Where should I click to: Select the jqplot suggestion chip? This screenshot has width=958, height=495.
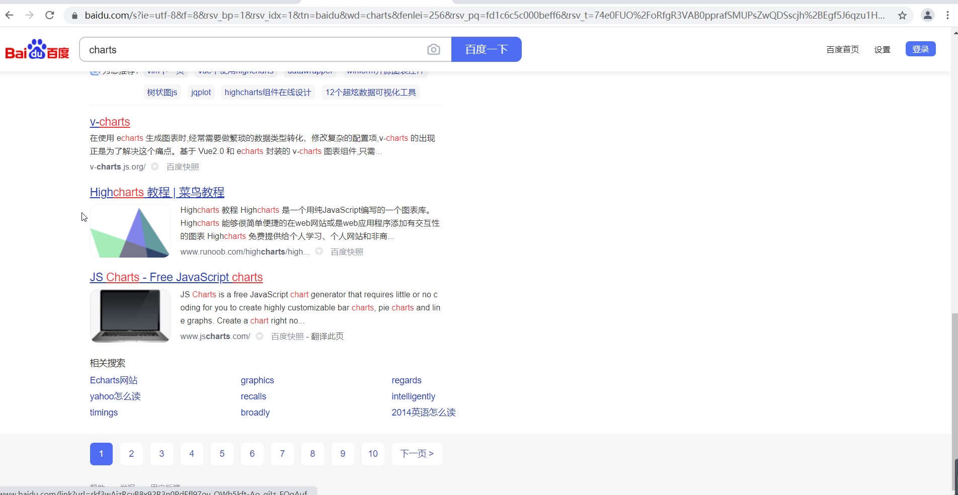tap(201, 92)
